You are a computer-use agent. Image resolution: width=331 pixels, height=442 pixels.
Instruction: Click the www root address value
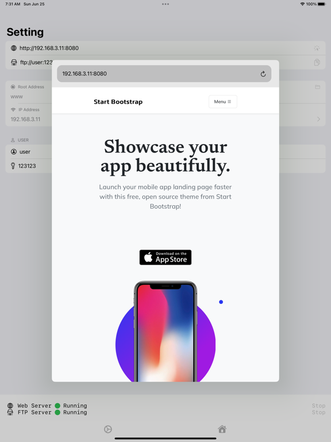click(x=17, y=97)
